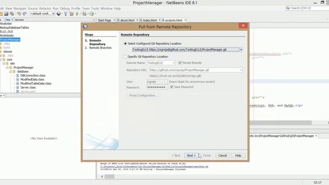Close the projects.html editor tab

pyautogui.click(x=185, y=20)
